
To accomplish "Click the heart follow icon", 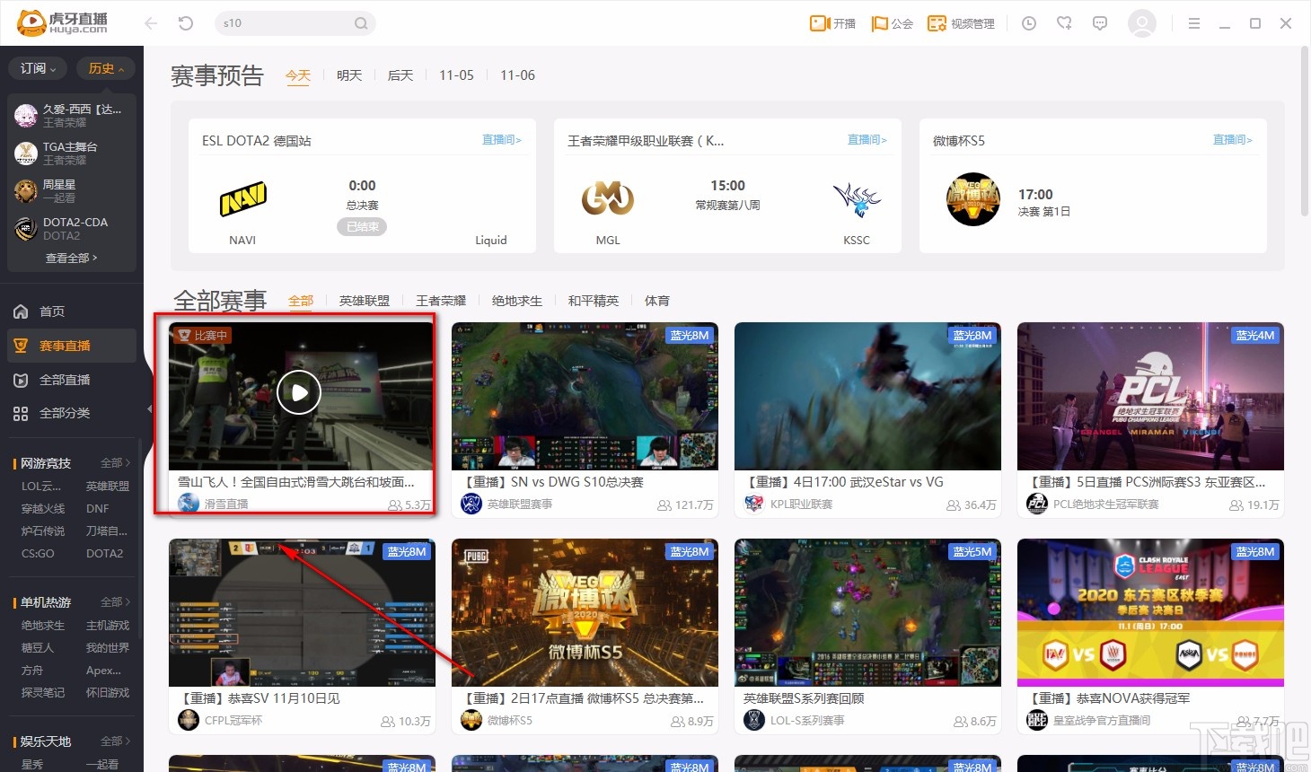I will pos(1064,23).
